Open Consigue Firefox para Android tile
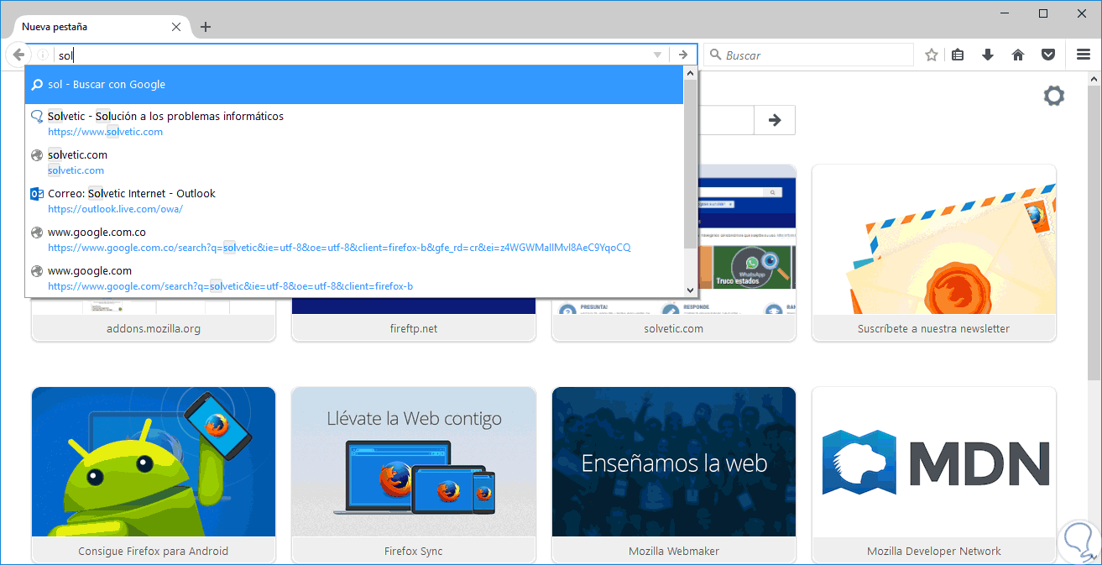Viewport: 1102px width, 565px height. point(154,474)
